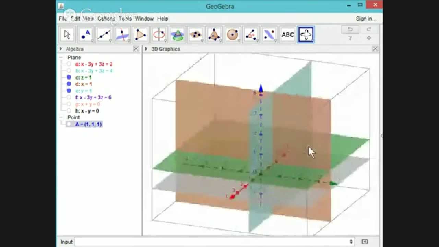Collapse the Plane group in Algebra
The image size is (439, 247).
[x=61, y=57]
